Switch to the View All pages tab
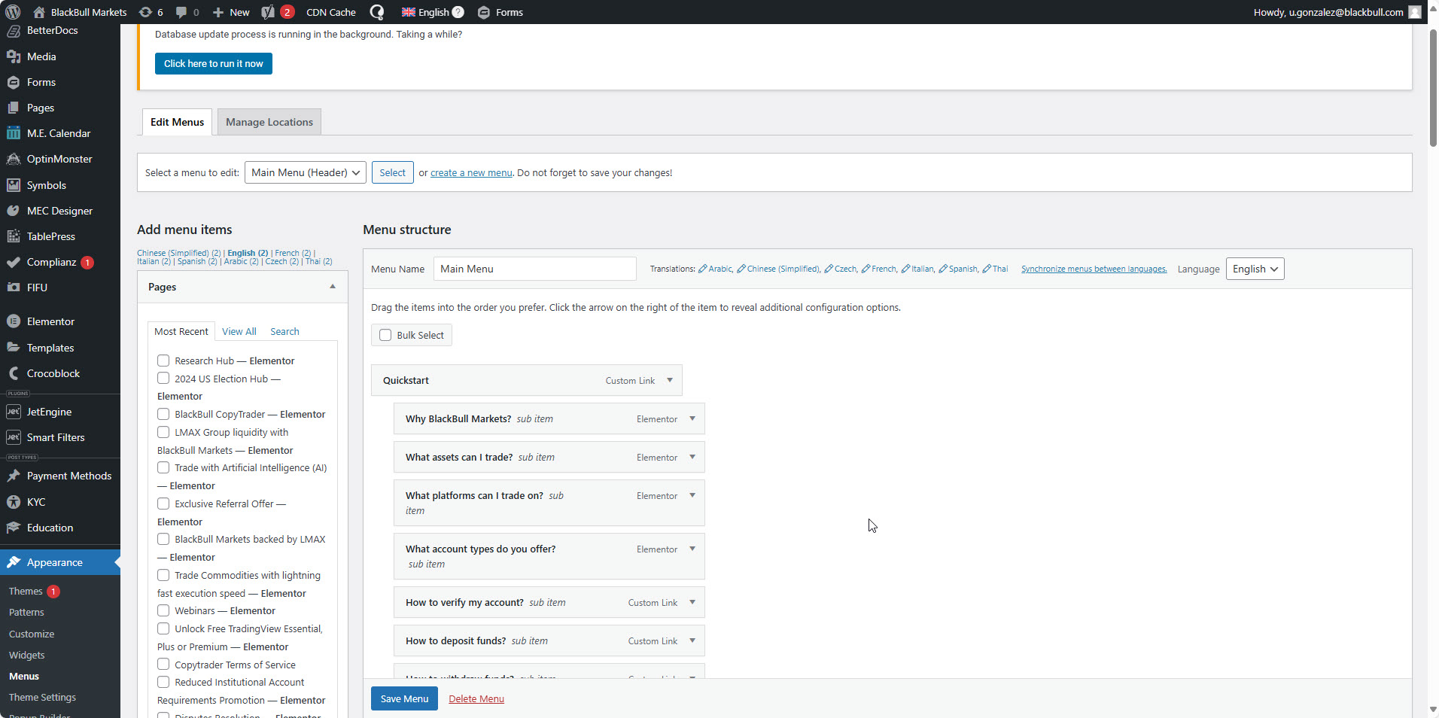Viewport: 1439px width, 718px height. pyautogui.click(x=239, y=331)
